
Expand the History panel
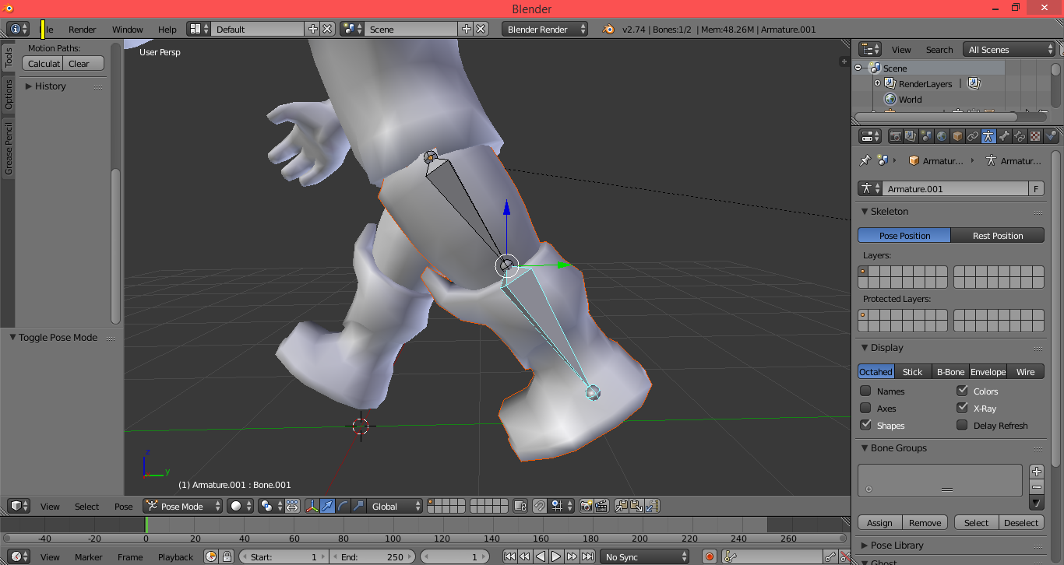(29, 86)
